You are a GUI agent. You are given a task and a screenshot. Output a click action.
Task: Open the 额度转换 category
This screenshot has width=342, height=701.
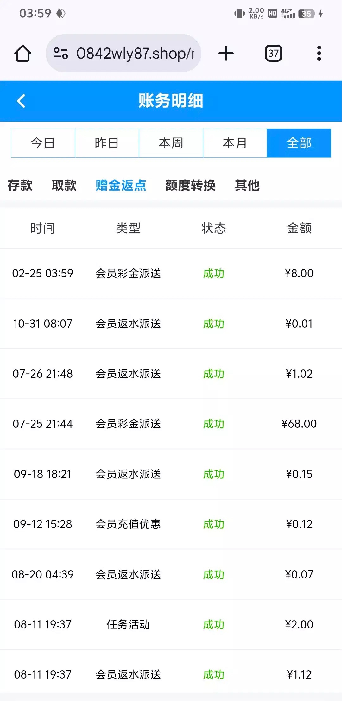tap(190, 185)
